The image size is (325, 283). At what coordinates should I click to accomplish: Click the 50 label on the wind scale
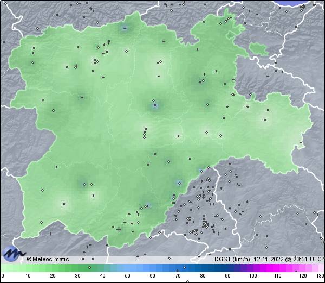(x=127, y=276)
